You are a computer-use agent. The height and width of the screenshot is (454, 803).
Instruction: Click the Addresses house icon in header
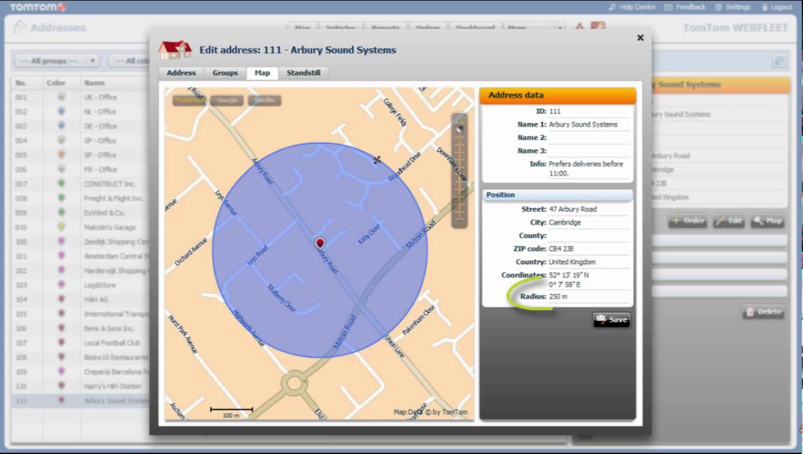coord(20,26)
